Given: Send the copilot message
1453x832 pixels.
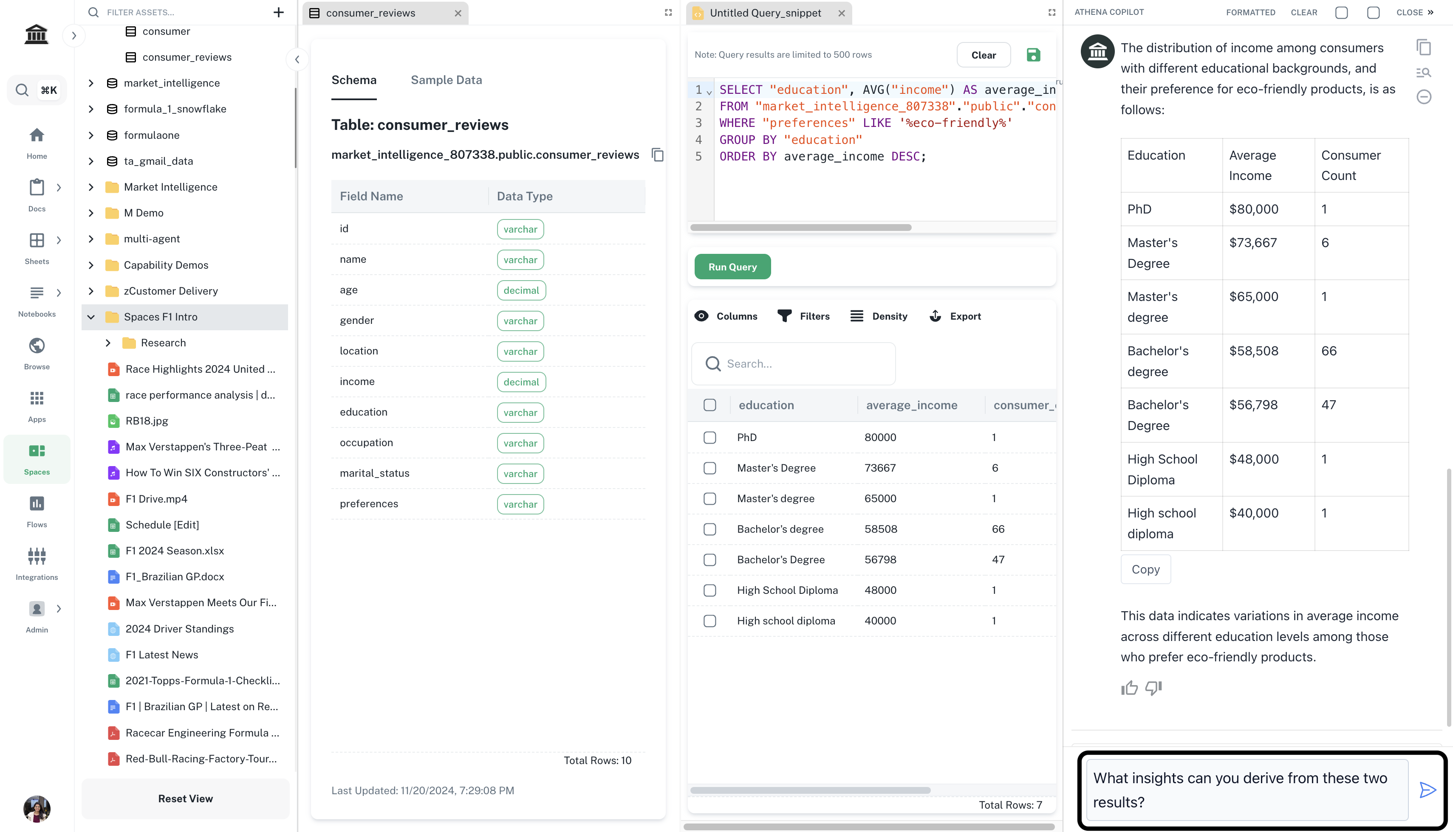Looking at the screenshot, I should click(x=1427, y=790).
